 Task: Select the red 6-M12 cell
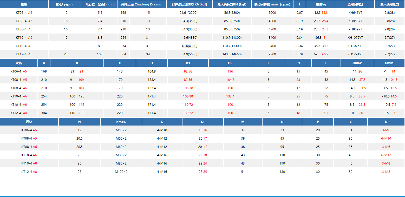(x=386, y=155)
